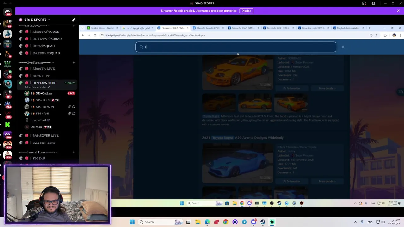Switch to Sa3dola Stream browser tab

click(102, 28)
